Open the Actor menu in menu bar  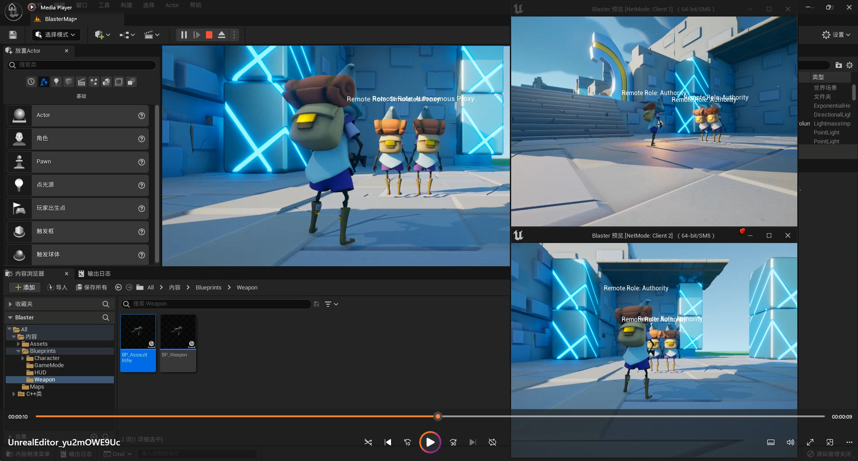172,5
